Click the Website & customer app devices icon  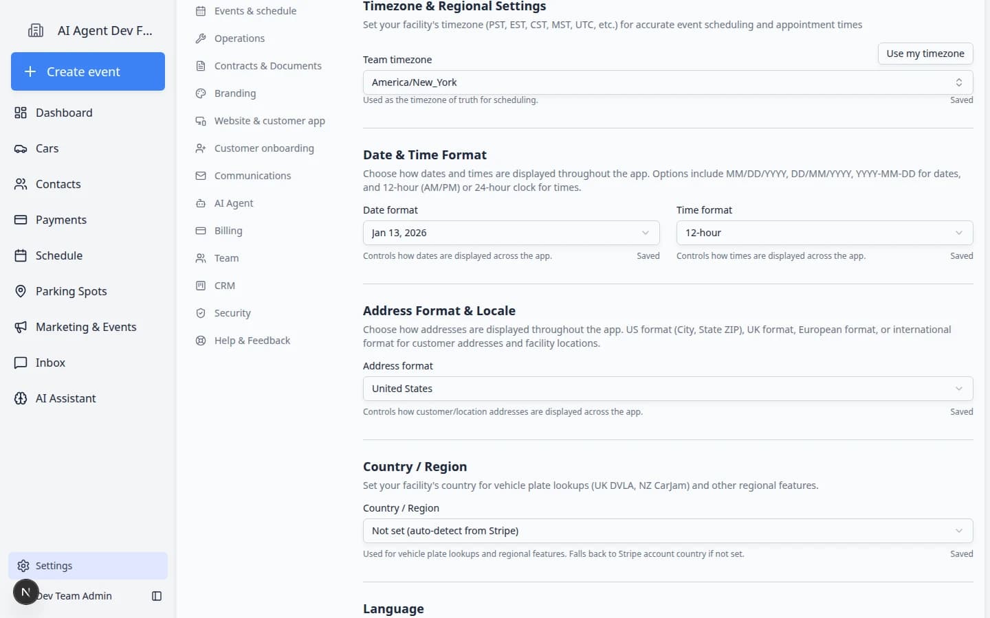click(x=201, y=121)
